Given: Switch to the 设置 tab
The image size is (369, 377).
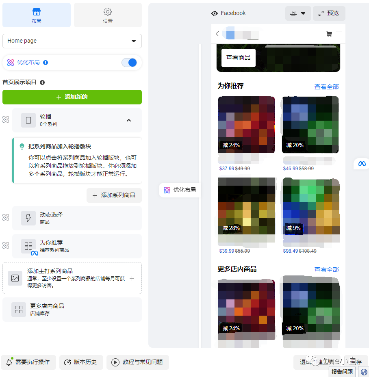Looking at the screenshot, I should 108,15.
